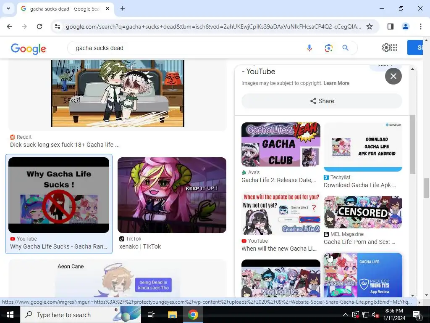Open the tab search dropdown arrow

pos(8,8)
